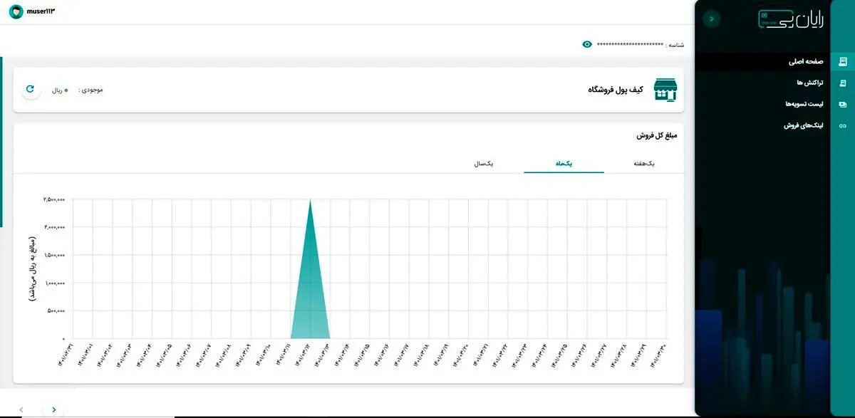Click the store wallet shop icon
Image resolution: width=855 pixels, height=418 pixels.
click(x=665, y=90)
